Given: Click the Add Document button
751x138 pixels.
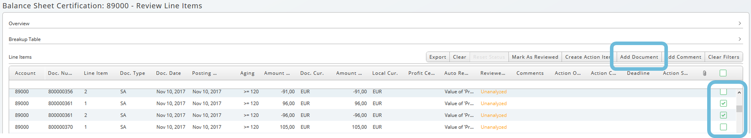Looking at the screenshot, I should (x=639, y=57).
